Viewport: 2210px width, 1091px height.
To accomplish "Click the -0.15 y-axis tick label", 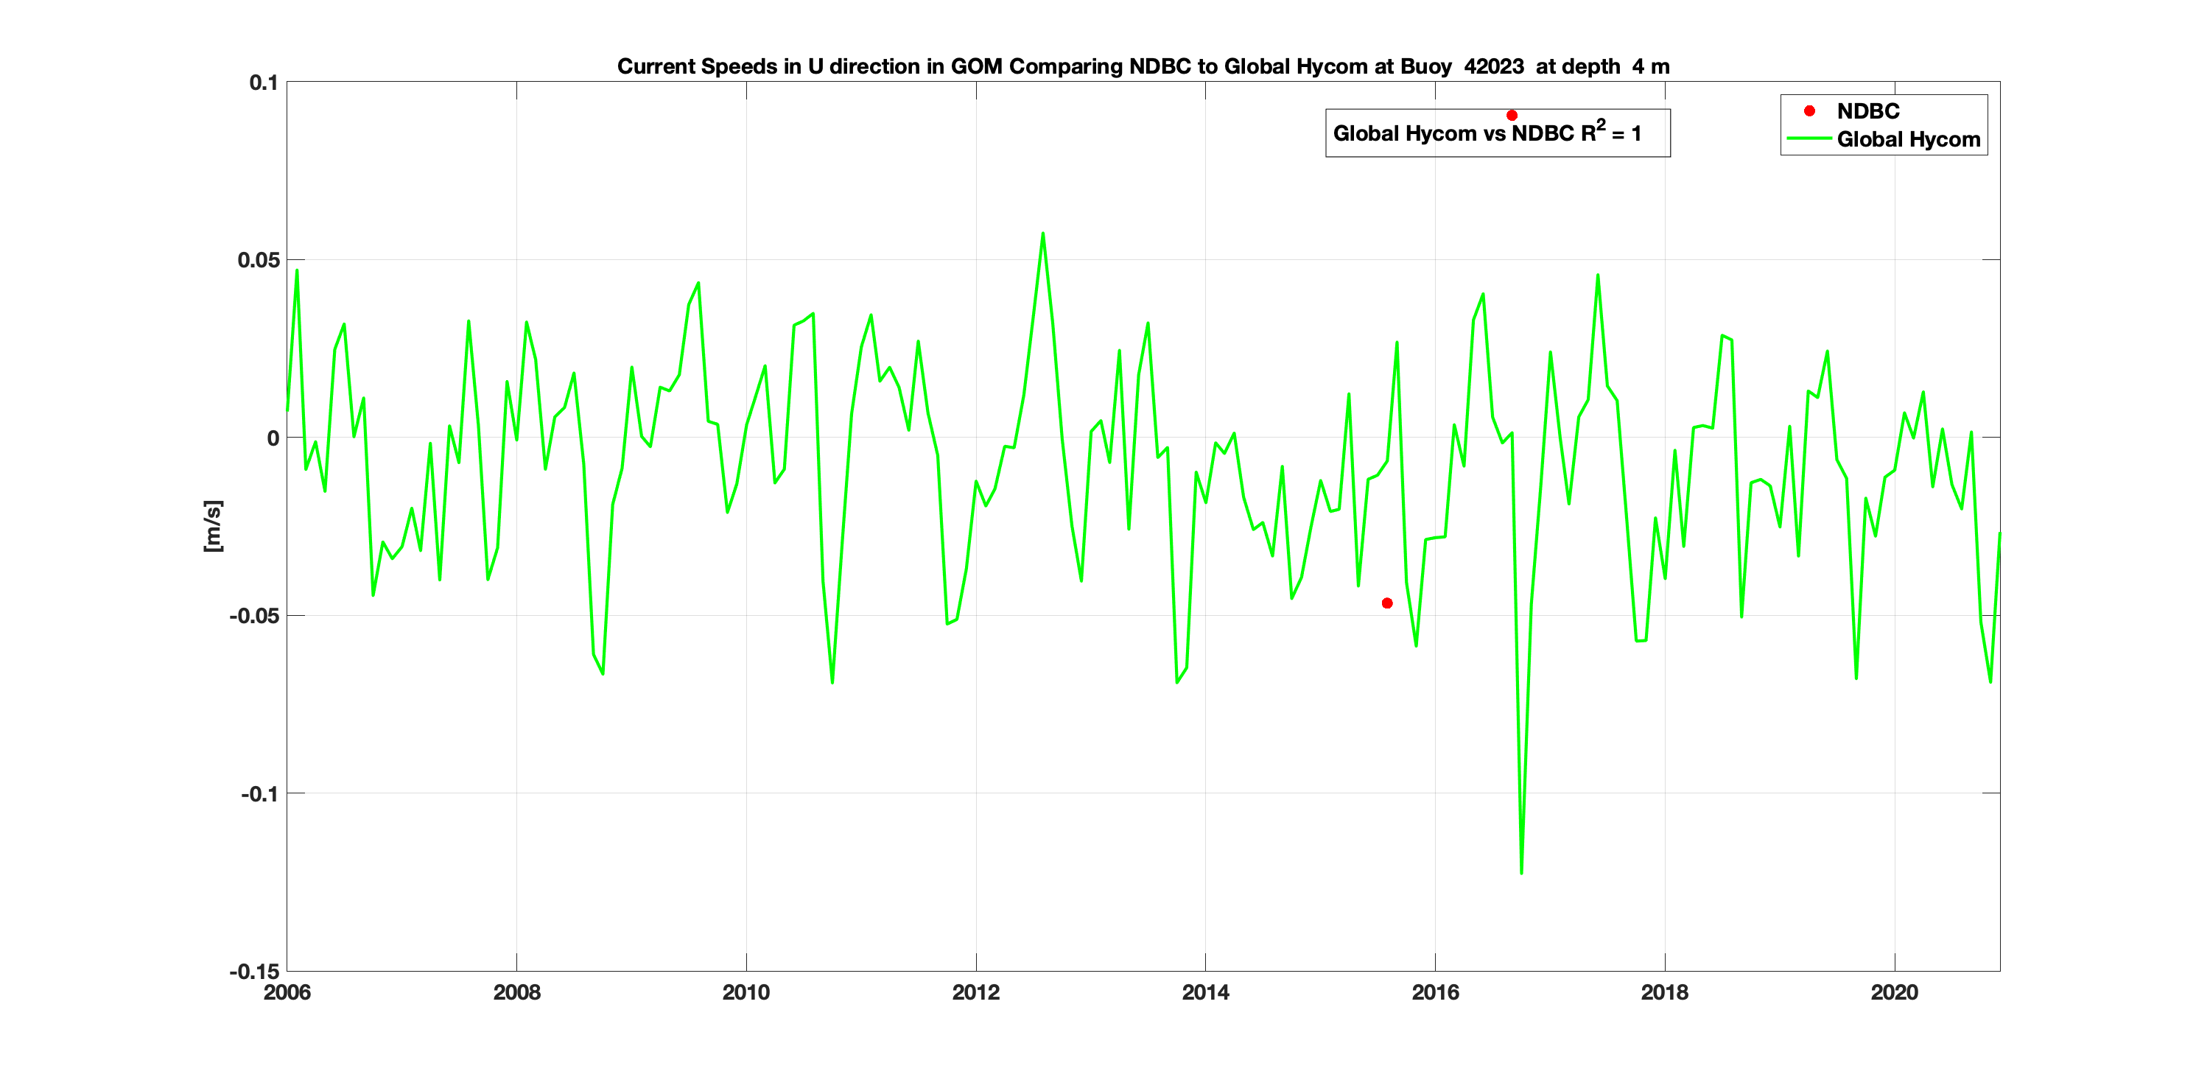I will click(x=254, y=972).
